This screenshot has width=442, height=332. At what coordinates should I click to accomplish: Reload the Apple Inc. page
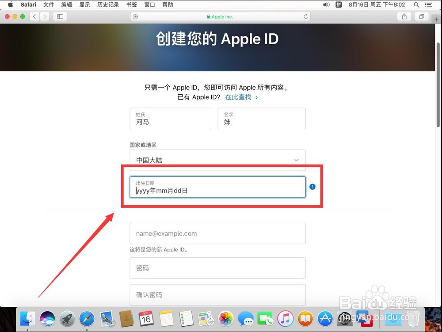[x=306, y=17]
